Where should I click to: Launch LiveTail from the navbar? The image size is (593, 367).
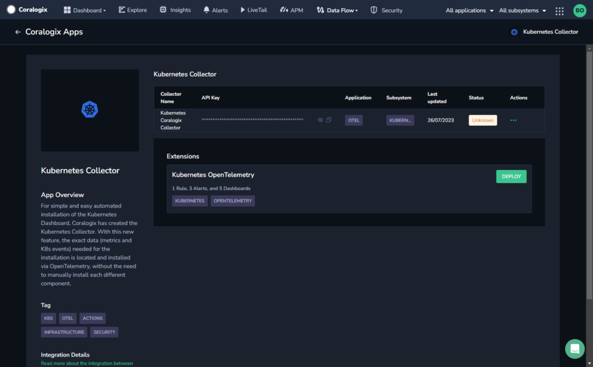(x=254, y=10)
